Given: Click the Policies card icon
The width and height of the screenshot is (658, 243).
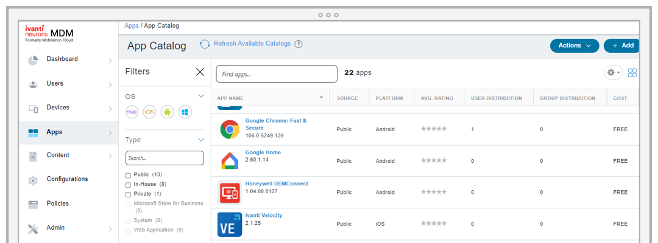Looking at the screenshot, I should click(x=33, y=205).
